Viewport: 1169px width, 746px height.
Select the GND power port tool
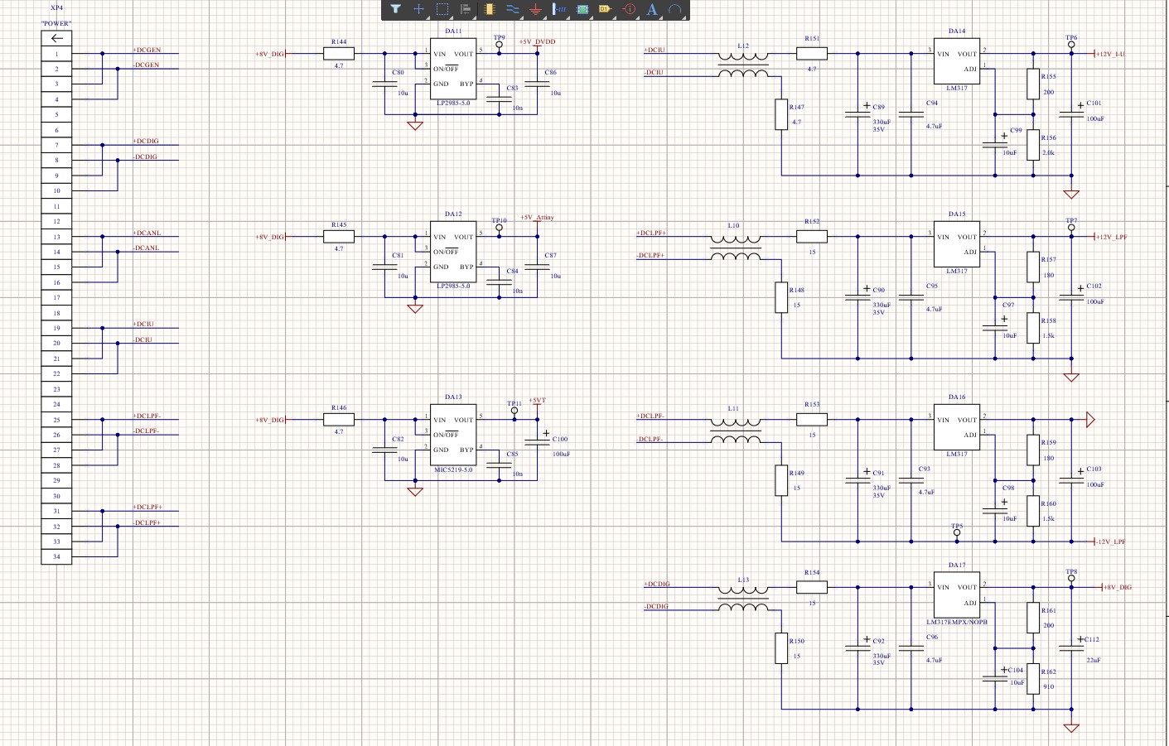tap(536, 9)
